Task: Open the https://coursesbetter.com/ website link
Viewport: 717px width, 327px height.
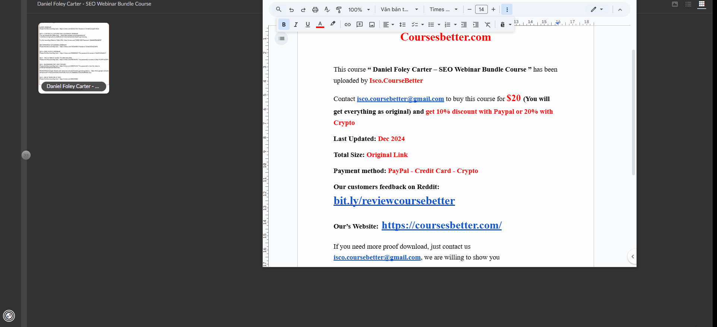Action: pyautogui.click(x=441, y=226)
